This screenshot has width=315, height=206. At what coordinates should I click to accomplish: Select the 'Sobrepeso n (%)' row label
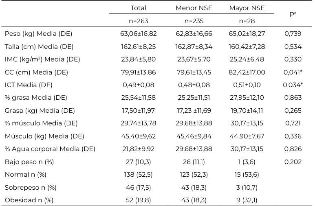31,187
